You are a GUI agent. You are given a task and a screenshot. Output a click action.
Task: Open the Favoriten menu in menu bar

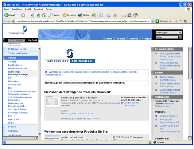pos(38,9)
